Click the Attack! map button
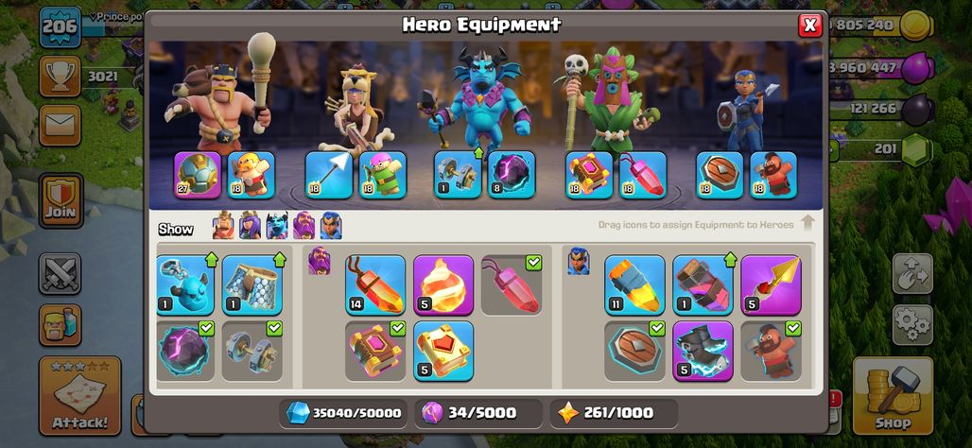 80,395
